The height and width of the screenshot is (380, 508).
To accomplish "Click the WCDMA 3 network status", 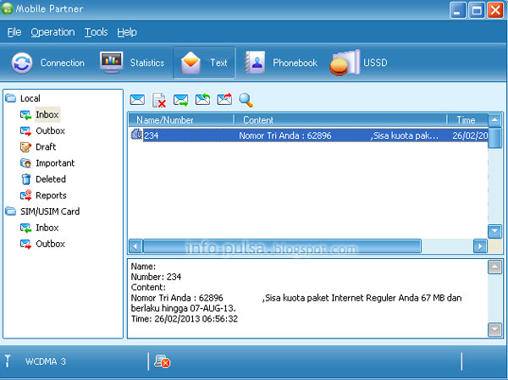I will click(x=46, y=361).
